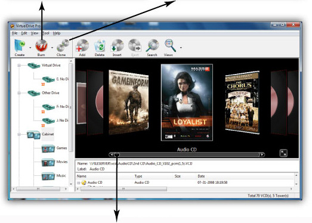This screenshot has height=223, width=312.
Task: Collapse the Virtual Drive tree node
Action: pos(19,65)
